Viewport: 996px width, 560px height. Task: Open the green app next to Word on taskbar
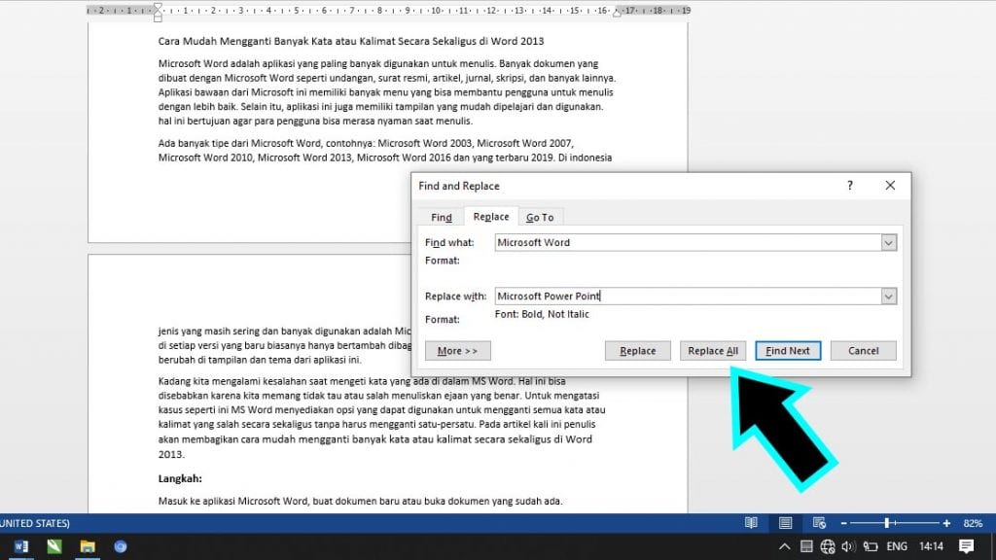[x=54, y=546]
